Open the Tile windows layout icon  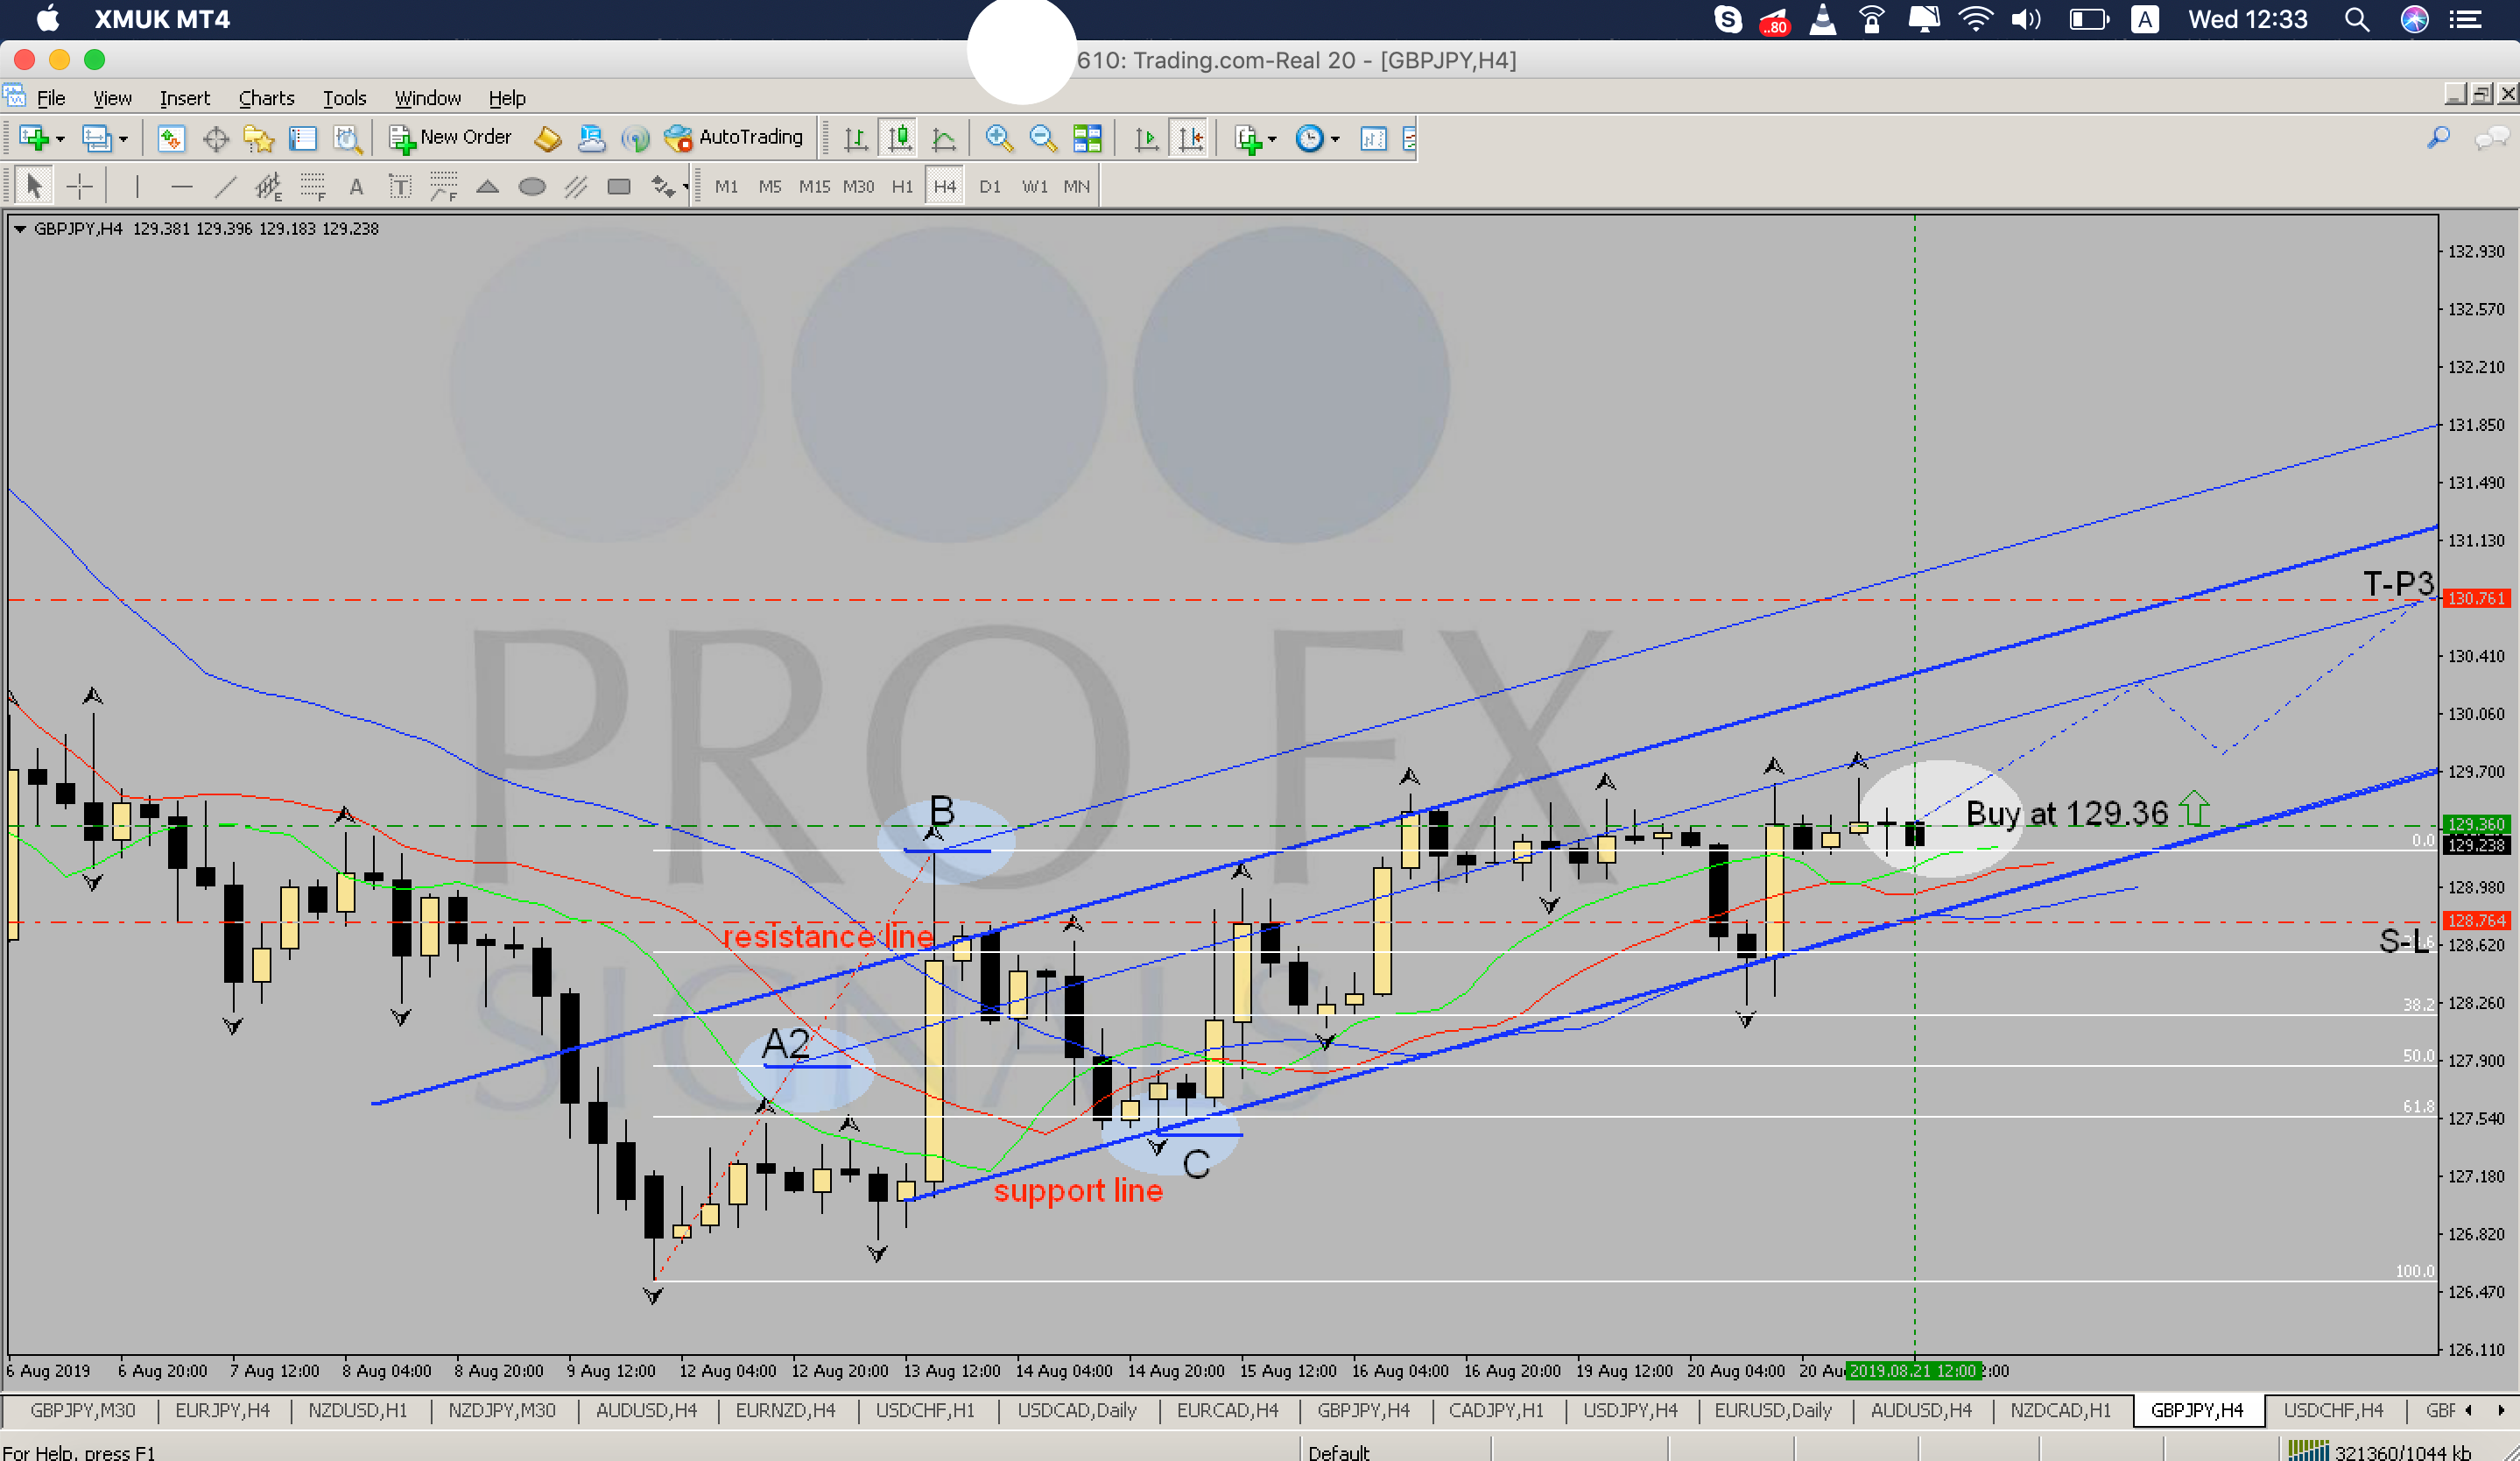point(1087,138)
